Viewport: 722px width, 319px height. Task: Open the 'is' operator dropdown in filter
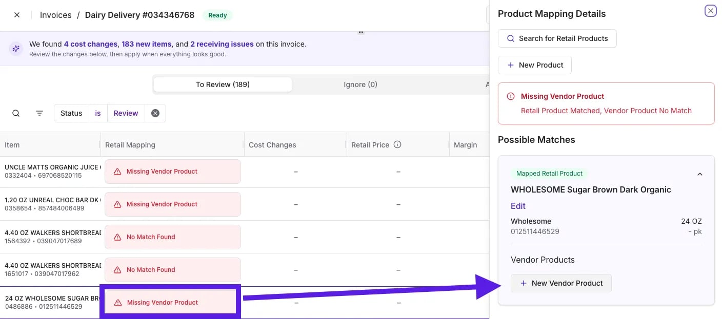click(x=98, y=113)
